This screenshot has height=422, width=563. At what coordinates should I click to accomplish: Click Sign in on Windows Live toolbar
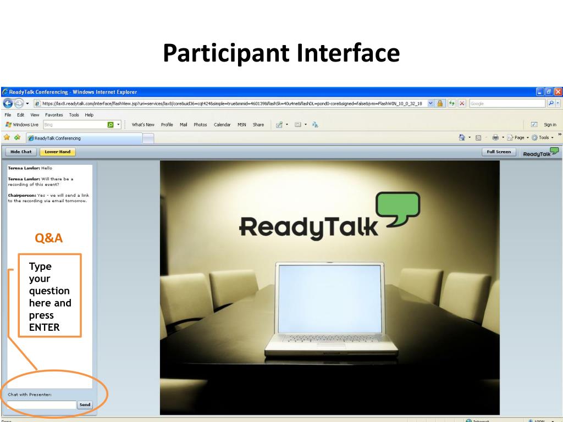pos(550,125)
